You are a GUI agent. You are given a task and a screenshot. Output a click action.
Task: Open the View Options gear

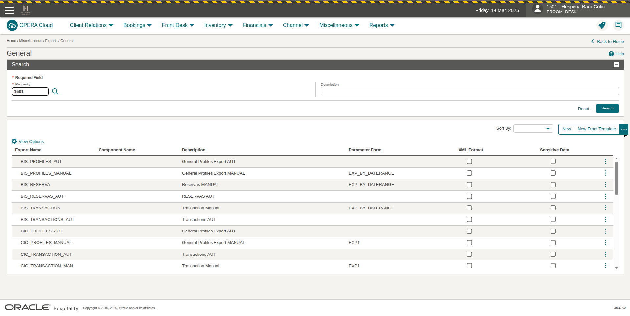tap(14, 141)
